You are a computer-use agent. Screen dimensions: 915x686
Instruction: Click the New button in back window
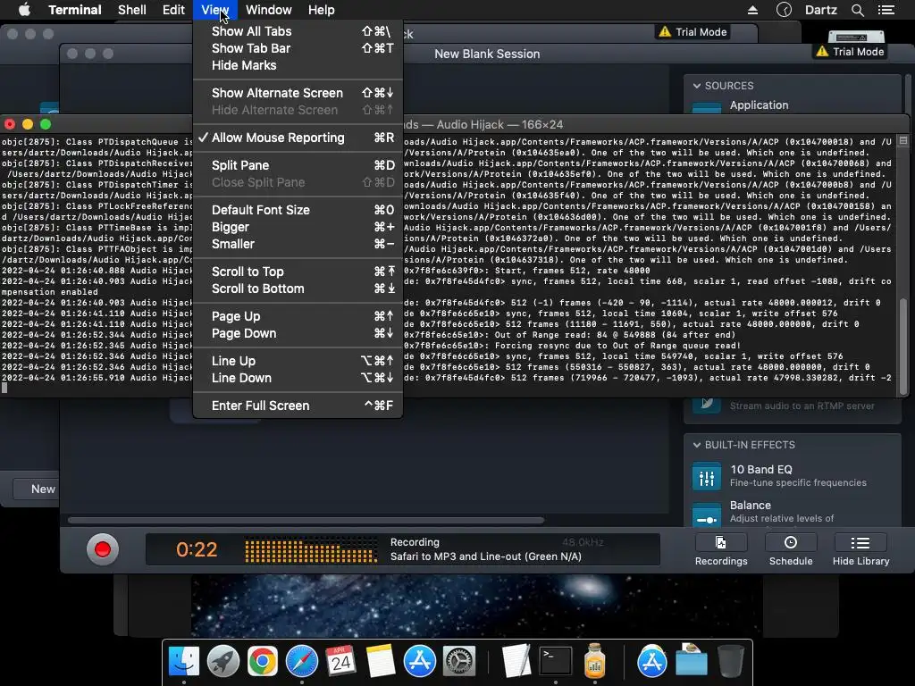coord(37,489)
